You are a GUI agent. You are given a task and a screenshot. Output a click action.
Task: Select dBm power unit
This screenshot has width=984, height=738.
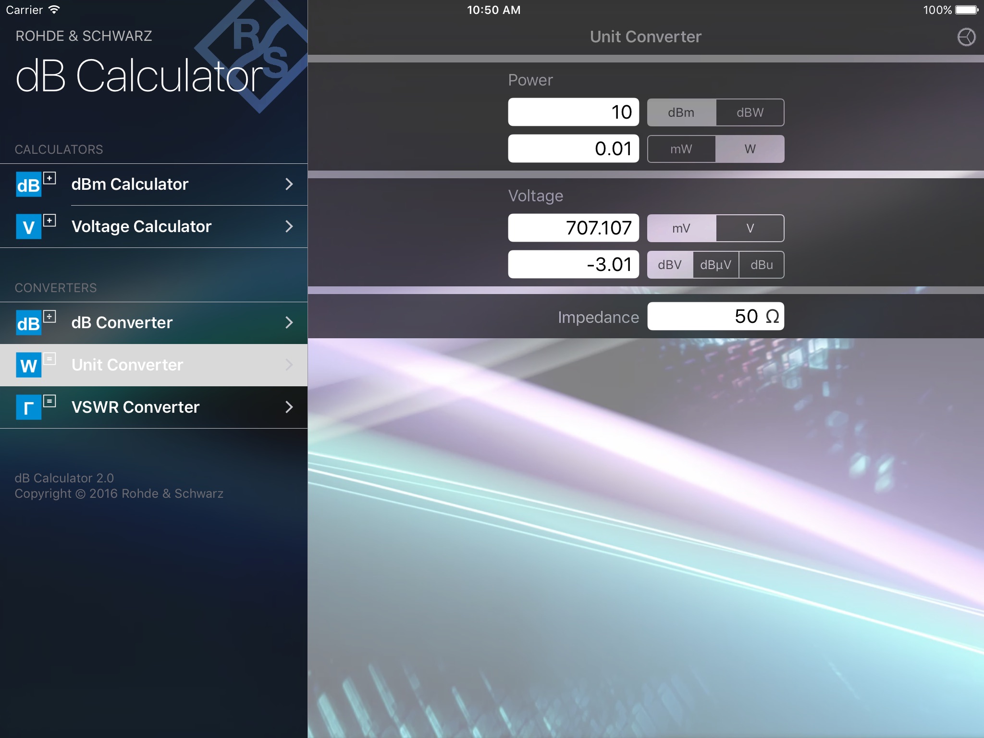[681, 112]
